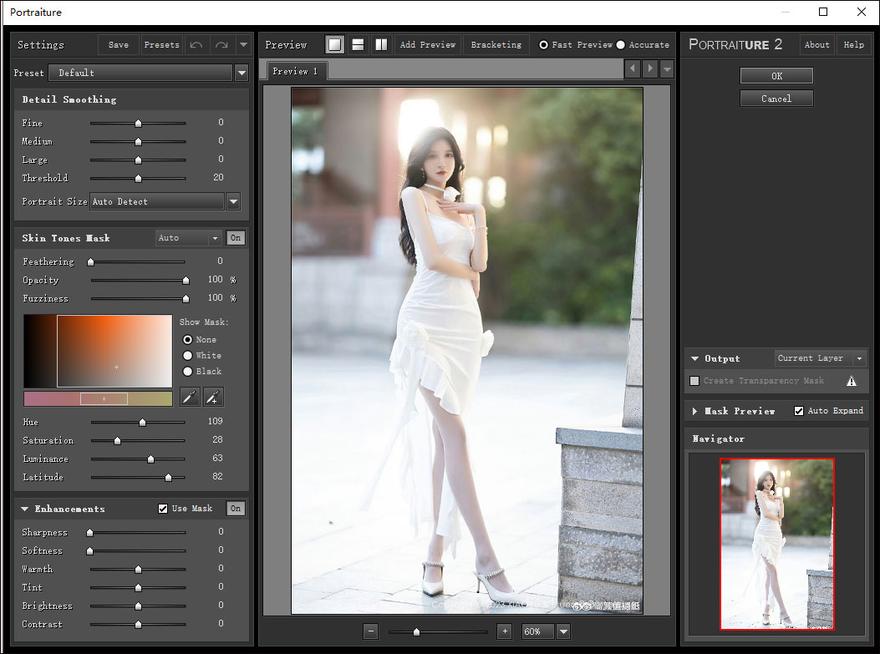Use the add-to-mask eyedropper tool
Image resolution: width=880 pixels, height=654 pixels.
[212, 397]
